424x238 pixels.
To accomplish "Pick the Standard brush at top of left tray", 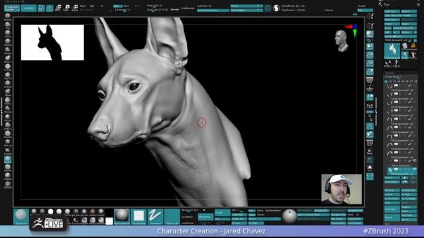I will [7, 17].
